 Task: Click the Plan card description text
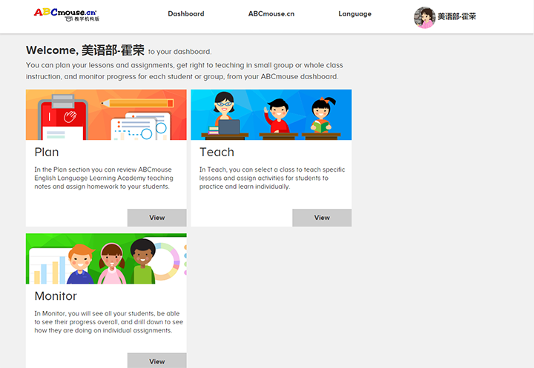104,178
